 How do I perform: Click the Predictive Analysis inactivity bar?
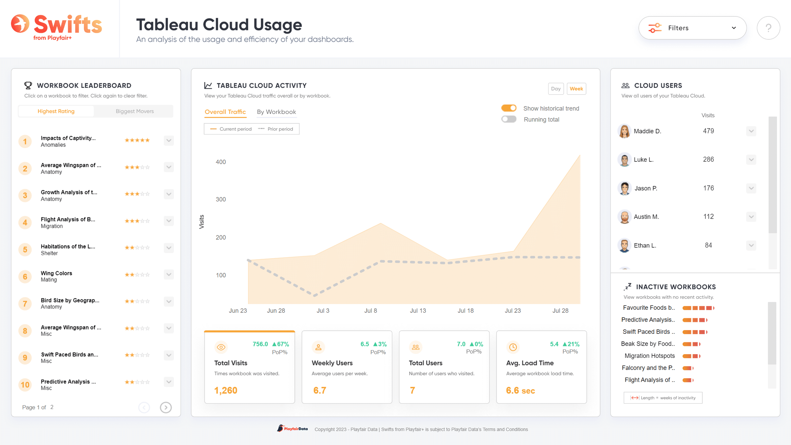pos(695,320)
